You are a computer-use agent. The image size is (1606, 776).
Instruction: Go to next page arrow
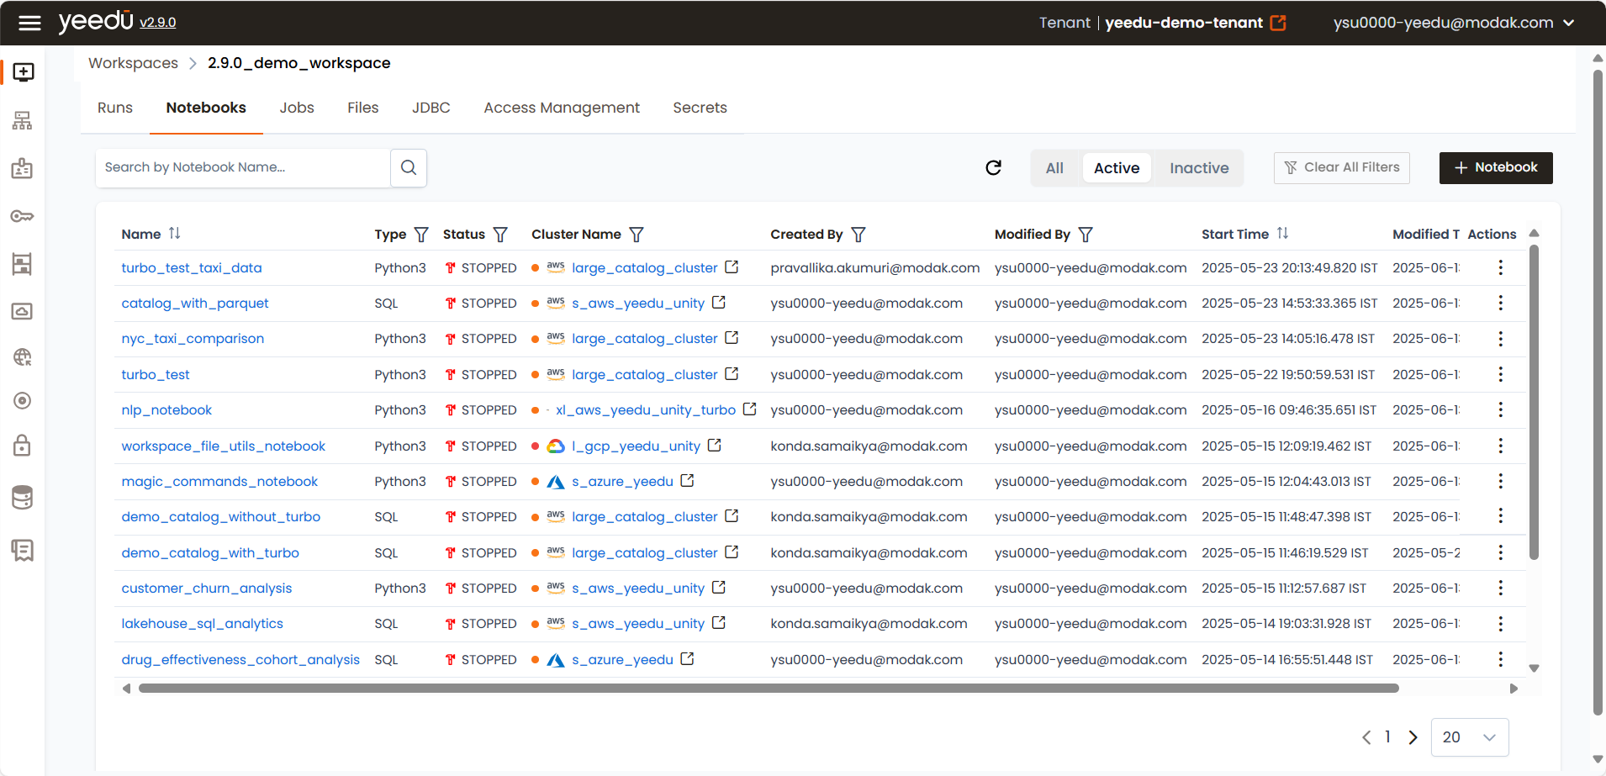1413,737
